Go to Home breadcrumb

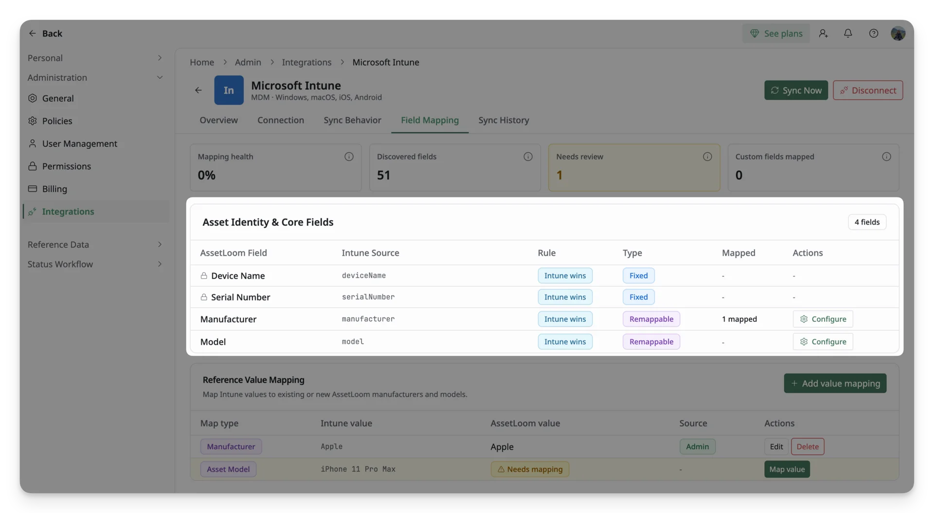pos(202,62)
